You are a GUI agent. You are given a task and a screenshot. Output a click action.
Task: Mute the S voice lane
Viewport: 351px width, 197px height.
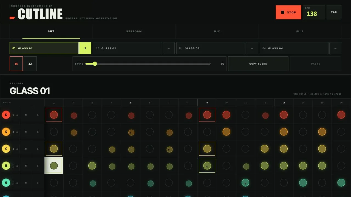point(26,132)
